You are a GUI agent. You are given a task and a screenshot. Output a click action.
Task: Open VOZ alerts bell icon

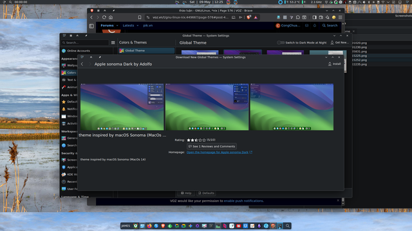[x=315, y=26]
